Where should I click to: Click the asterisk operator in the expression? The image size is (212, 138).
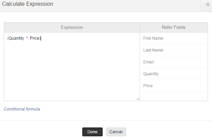click(x=27, y=38)
